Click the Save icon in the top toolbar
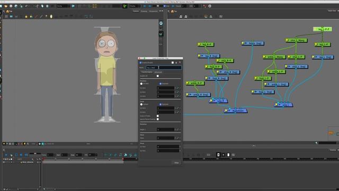The width and height of the screenshot is (339, 191). click(x=11, y=6)
